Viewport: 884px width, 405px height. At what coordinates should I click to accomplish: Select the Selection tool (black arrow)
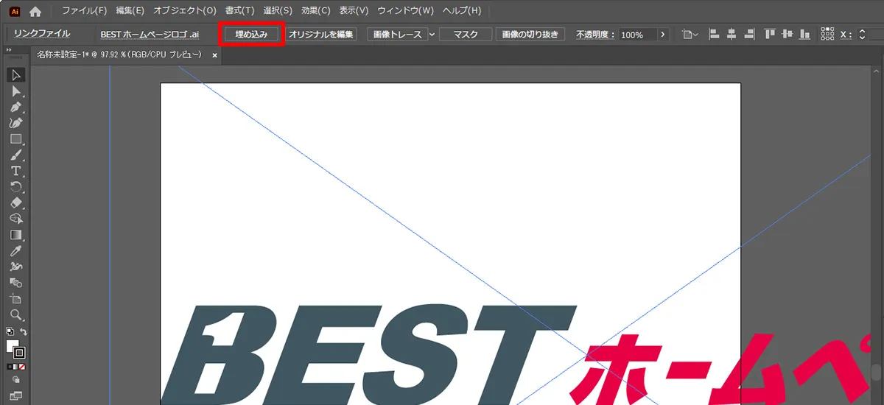coord(15,75)
